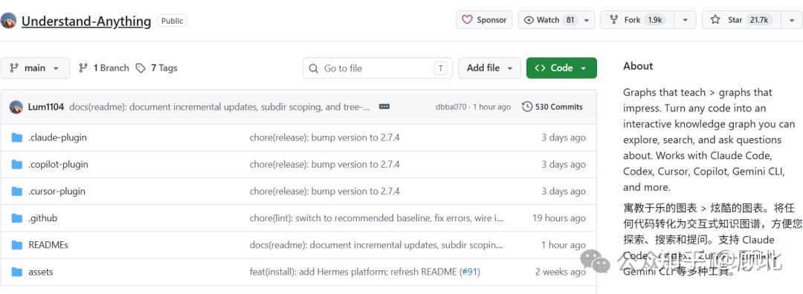The height and width of the screenshot is (294, 803).
Task: Click the folder icon for .github
Action: click(17, 218)
